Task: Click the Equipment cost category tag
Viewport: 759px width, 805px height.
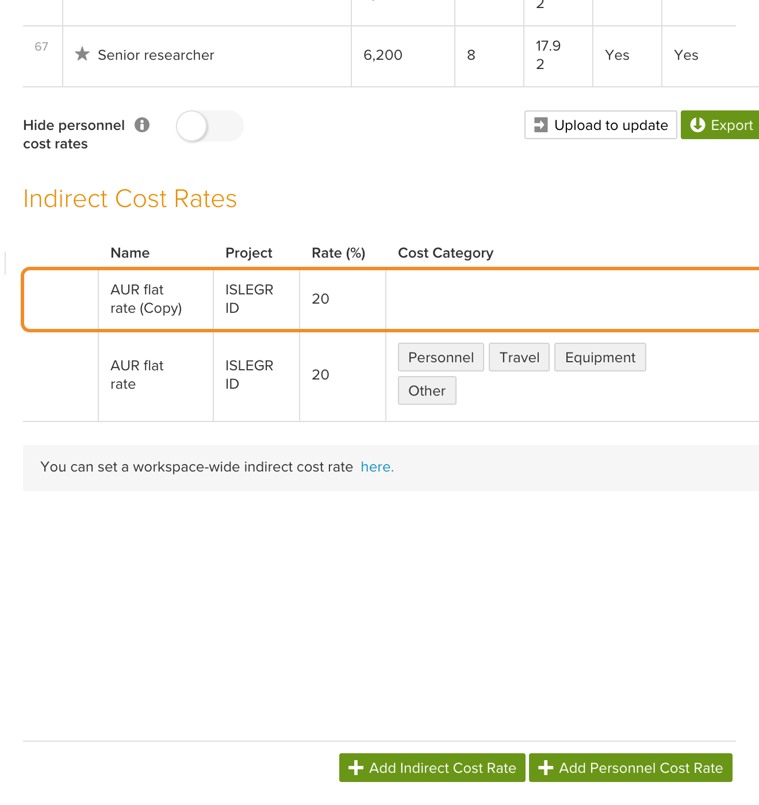Action: tap(600, 357)
